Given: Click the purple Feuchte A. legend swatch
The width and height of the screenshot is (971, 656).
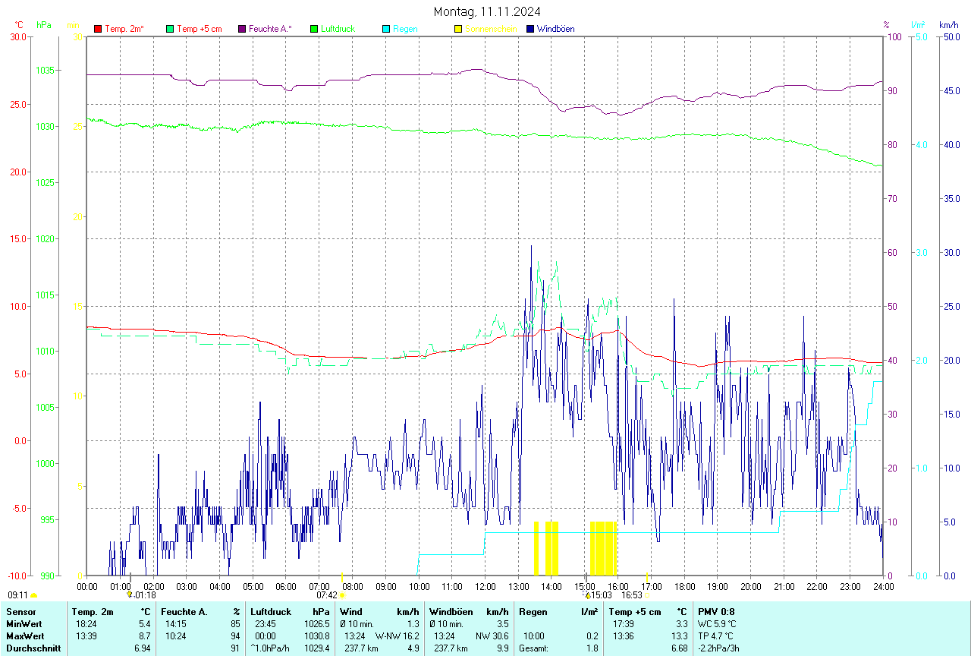Looking at the screenshot, I should click(x=242, y=29).
